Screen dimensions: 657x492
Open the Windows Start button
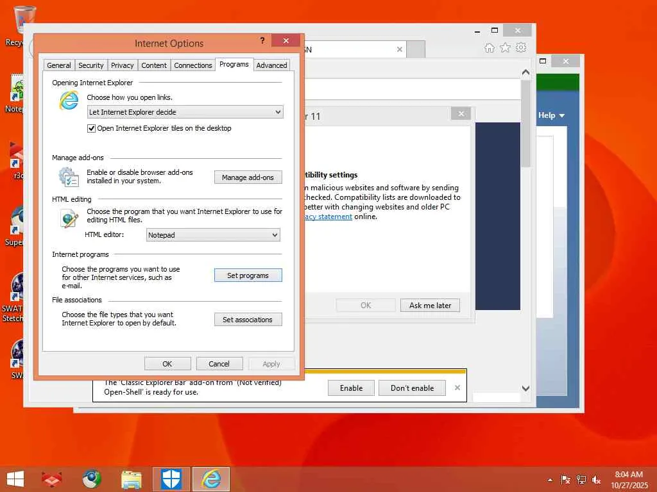click(x=15, y=479)
